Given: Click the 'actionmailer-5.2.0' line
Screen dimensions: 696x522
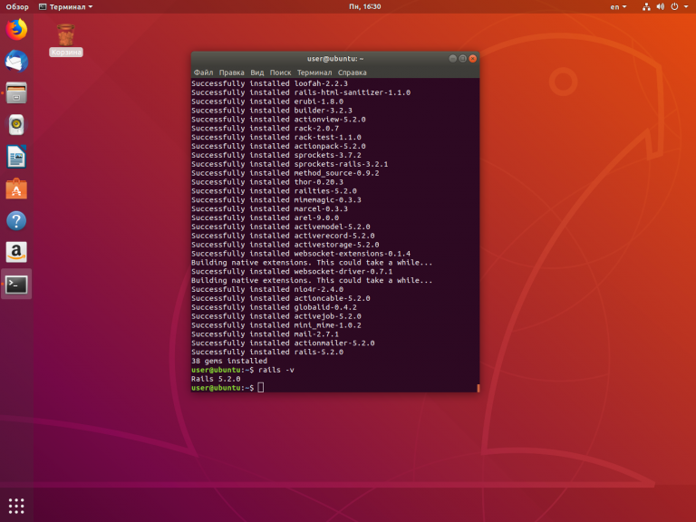Looking at the screenshot, I should coord(283,343).
